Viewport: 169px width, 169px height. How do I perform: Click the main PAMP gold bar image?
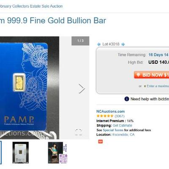click(30, 88)
